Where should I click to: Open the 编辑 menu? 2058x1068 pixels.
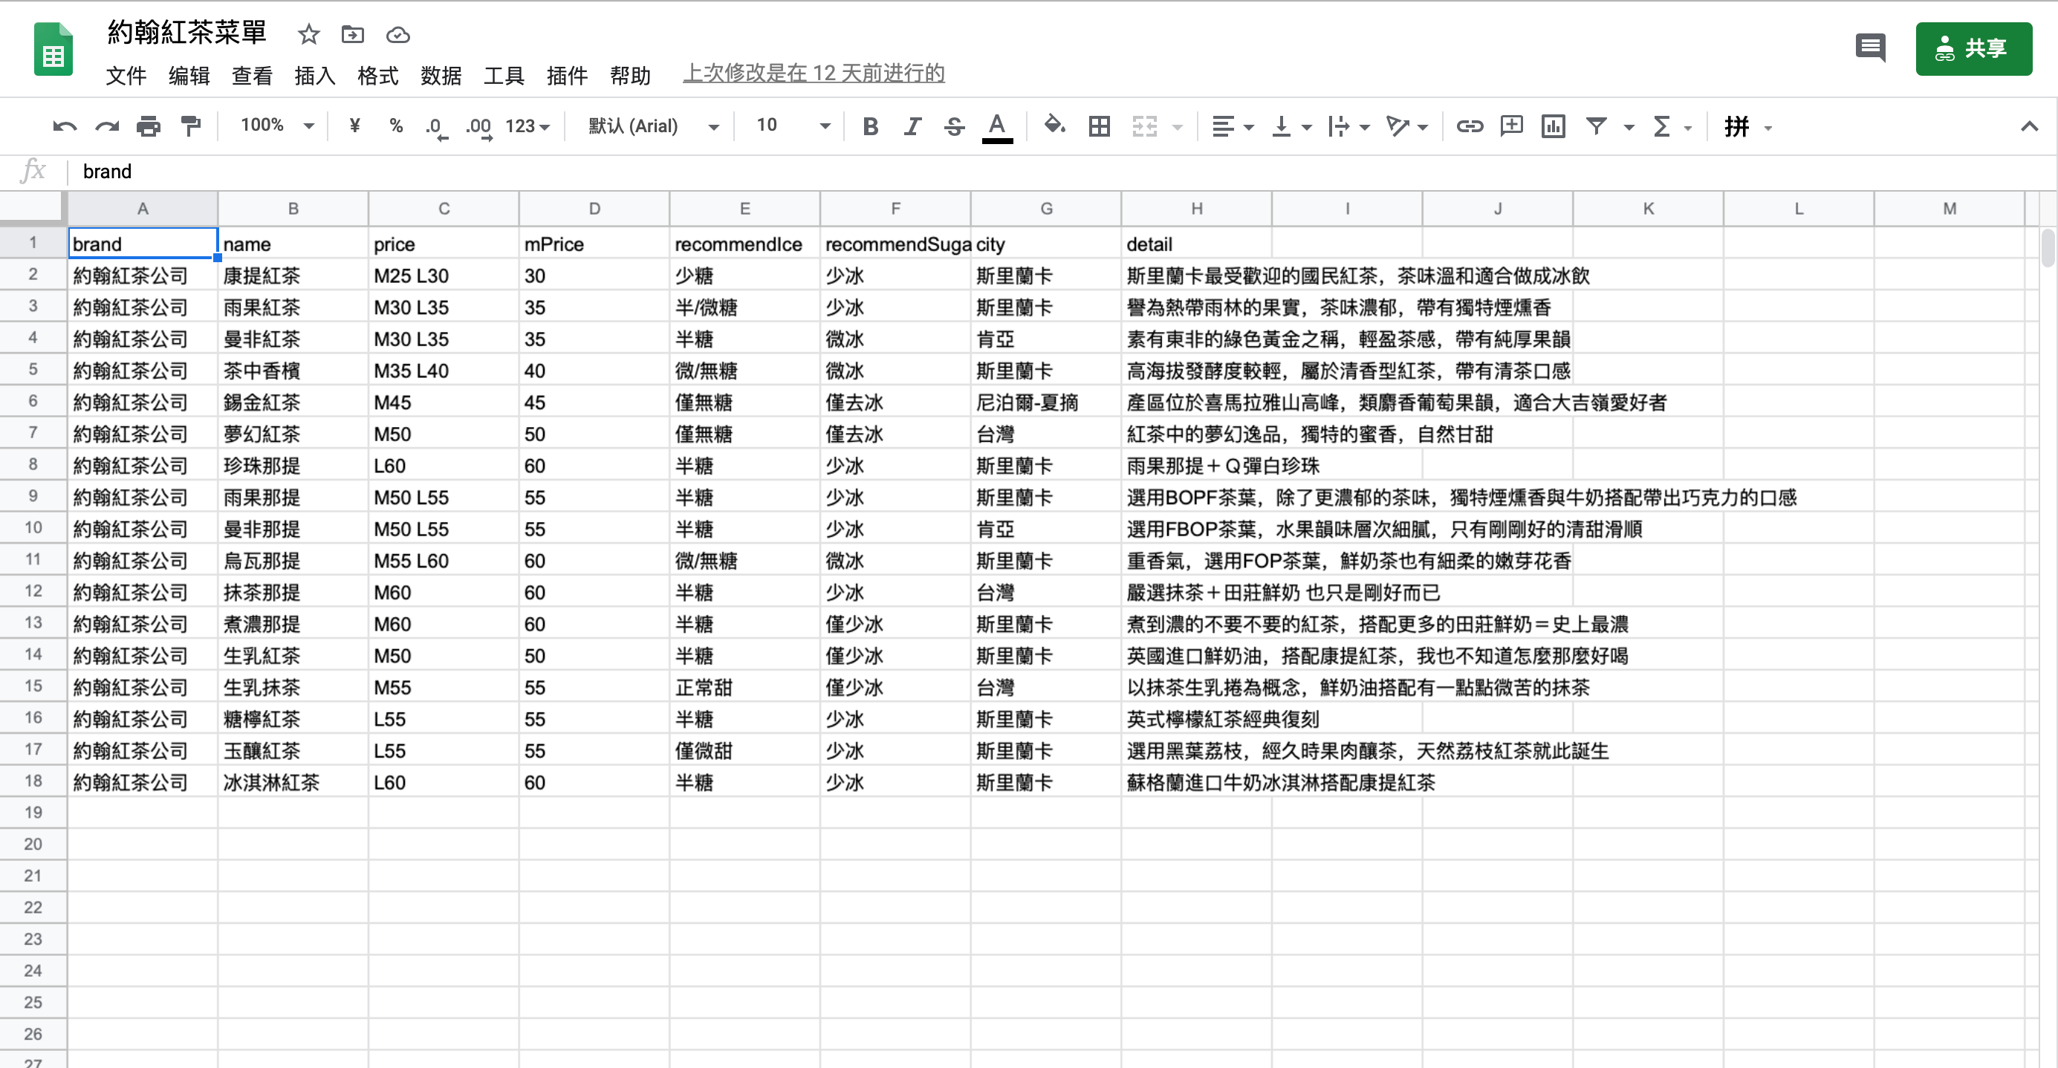(x=189, y=76)
